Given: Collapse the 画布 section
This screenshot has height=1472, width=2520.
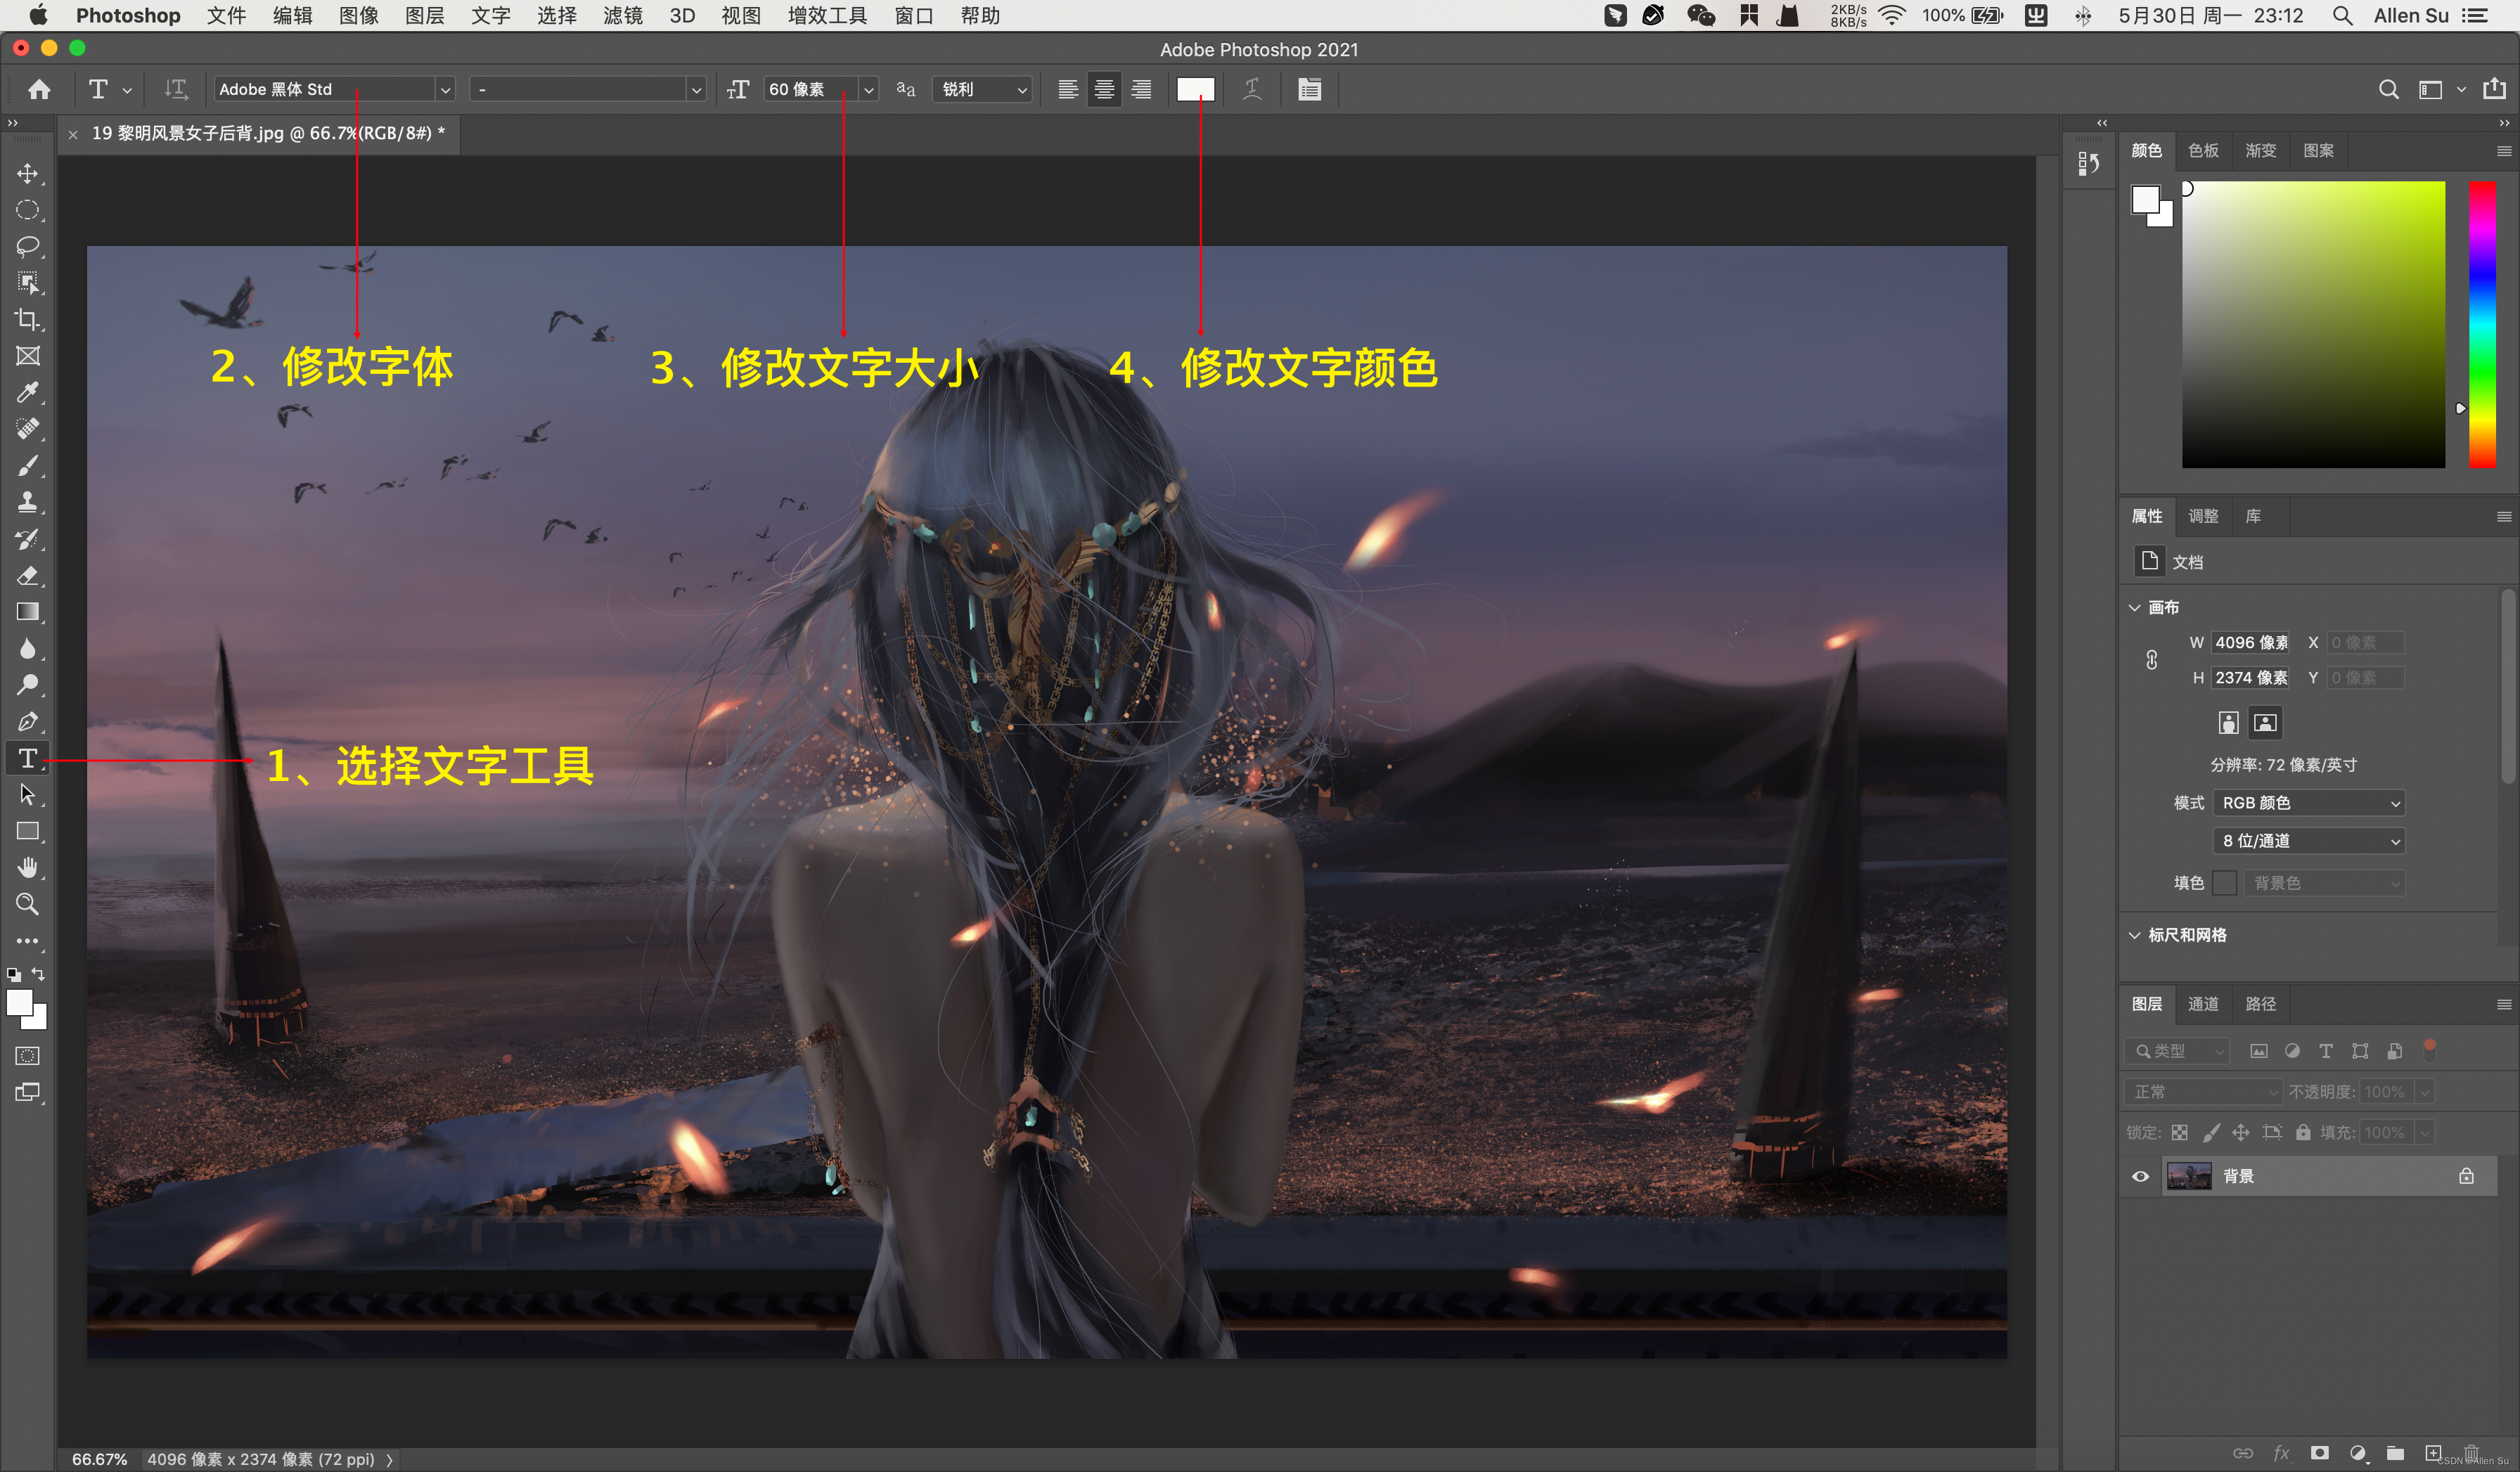Looking at the screenshot, I should 2135,607.
